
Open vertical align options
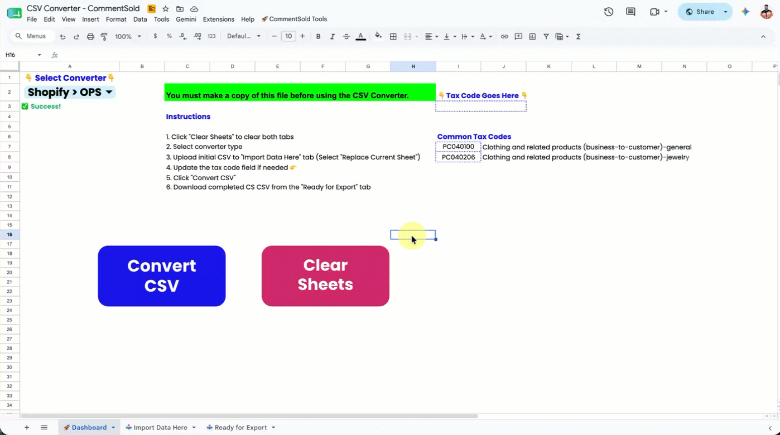(x=449, y=36)
